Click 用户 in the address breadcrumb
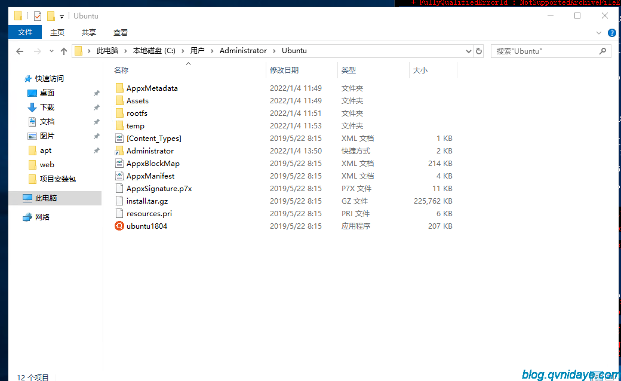The height and width of the screenshot is (381, 621). point(197,51)
